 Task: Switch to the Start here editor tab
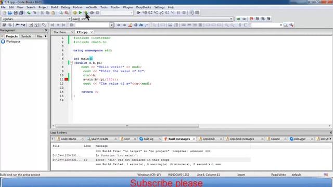(x=60, y=32)
